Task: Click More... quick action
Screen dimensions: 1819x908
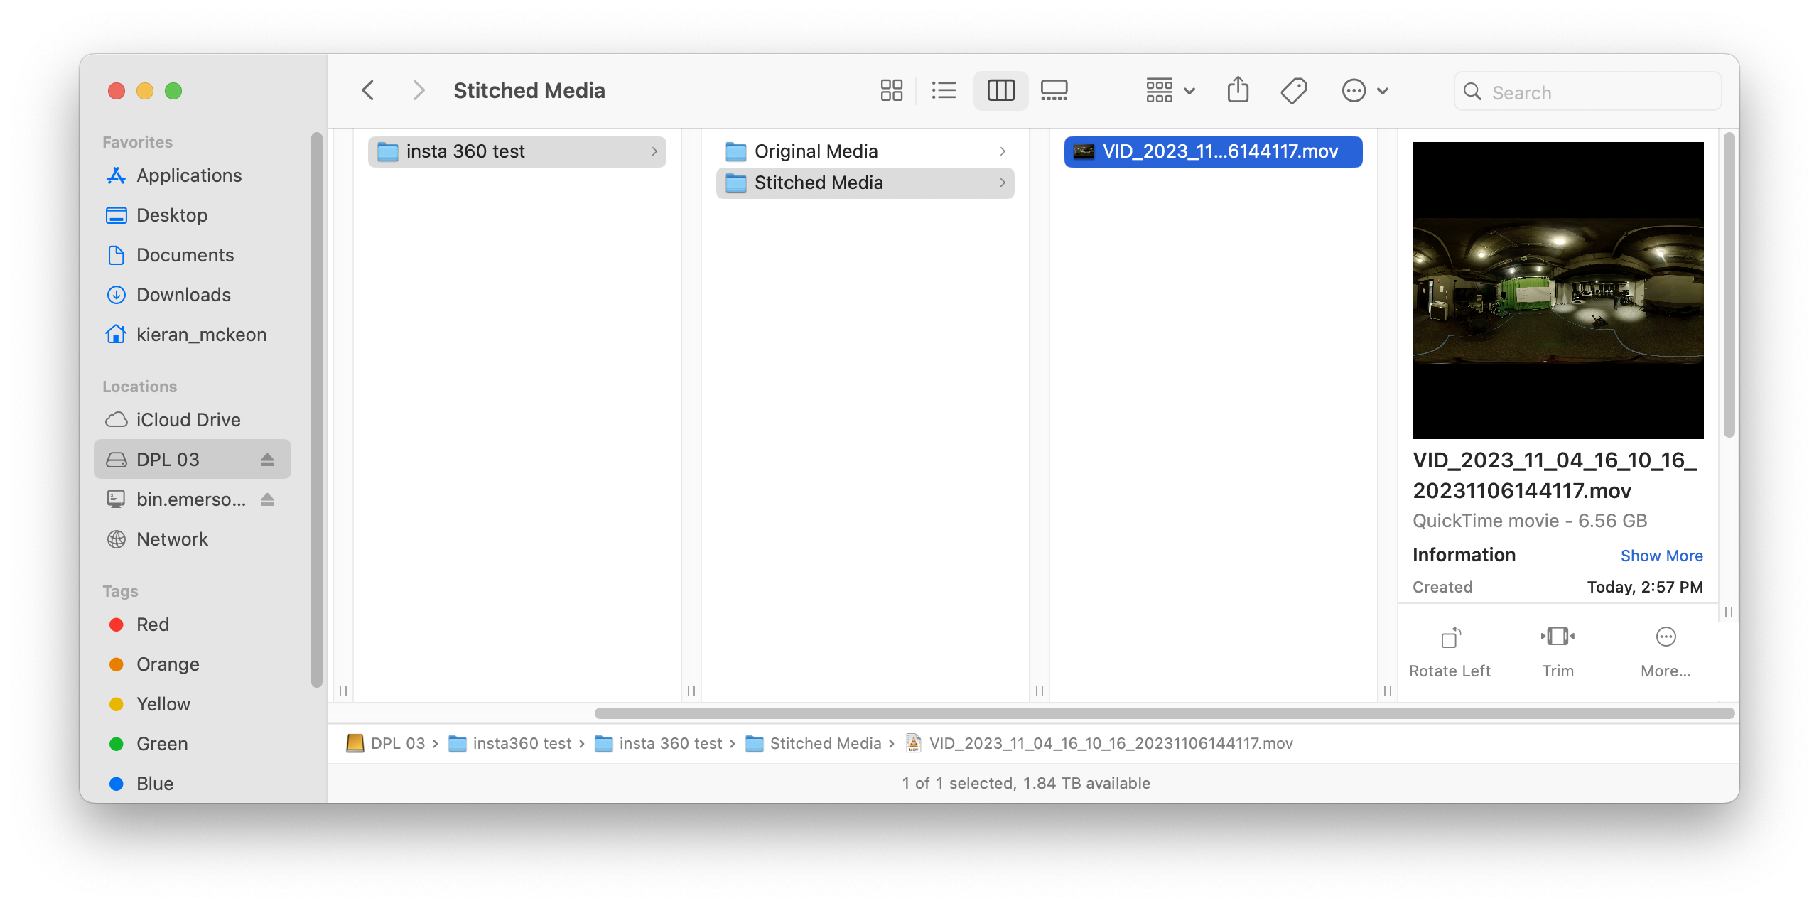Action: point(1666,652)
